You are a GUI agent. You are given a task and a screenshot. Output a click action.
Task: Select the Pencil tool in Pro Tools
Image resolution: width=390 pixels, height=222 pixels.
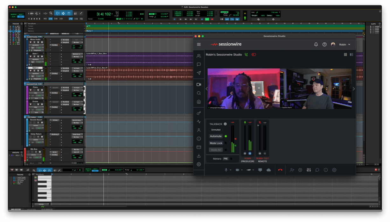pyautogui.click(x=81, y=13)
